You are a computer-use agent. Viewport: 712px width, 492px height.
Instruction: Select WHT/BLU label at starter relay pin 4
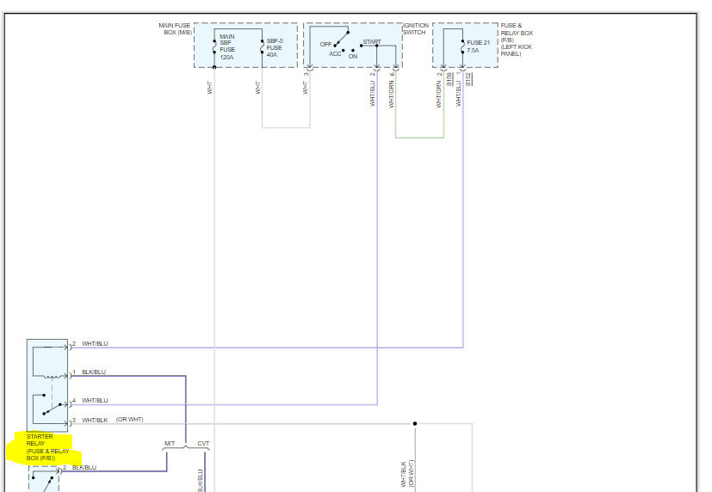pyautogui.click(x=95, y=401)
